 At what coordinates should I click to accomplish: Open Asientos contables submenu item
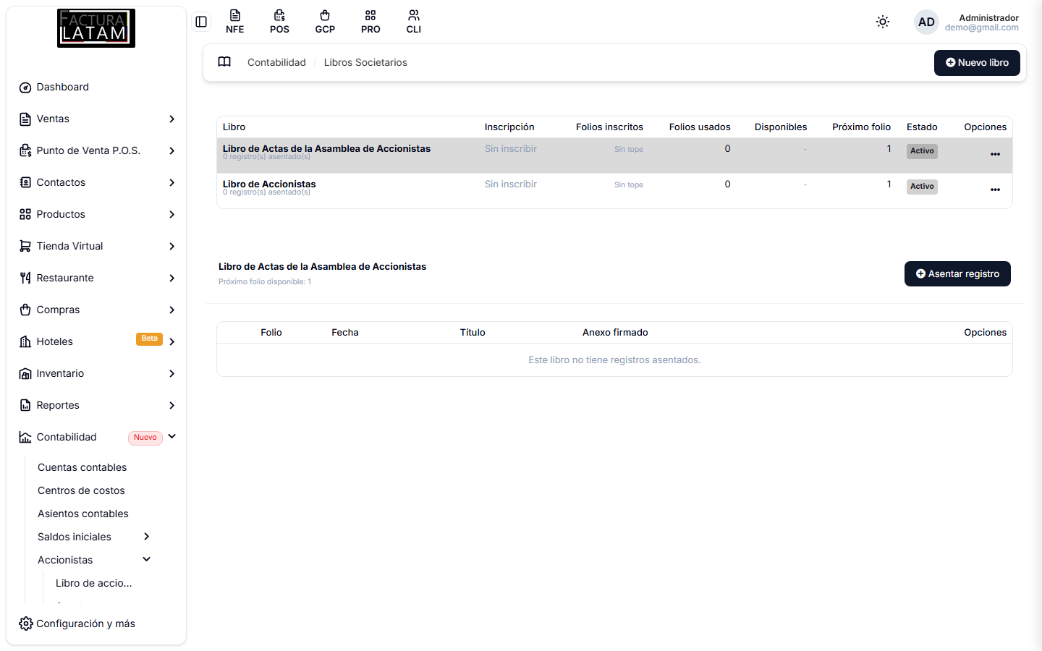[83, 514]
